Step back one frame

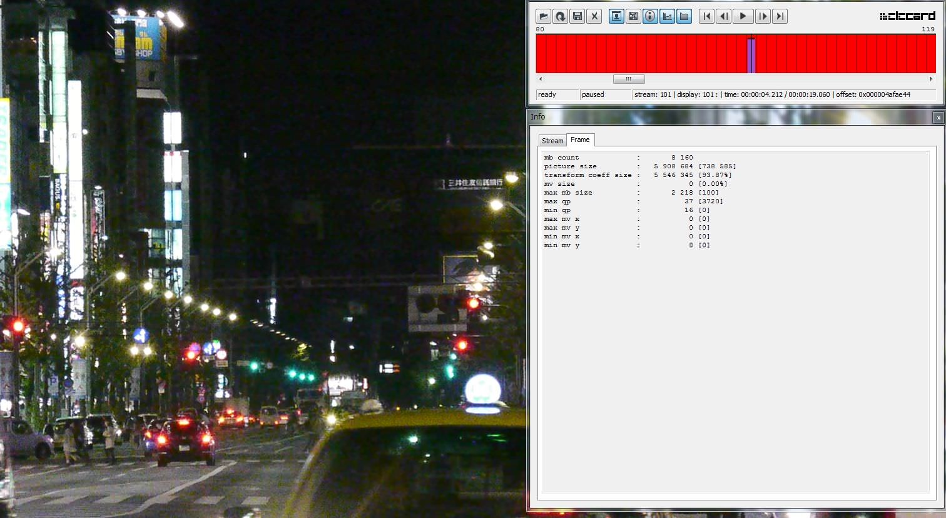(724, 16)
